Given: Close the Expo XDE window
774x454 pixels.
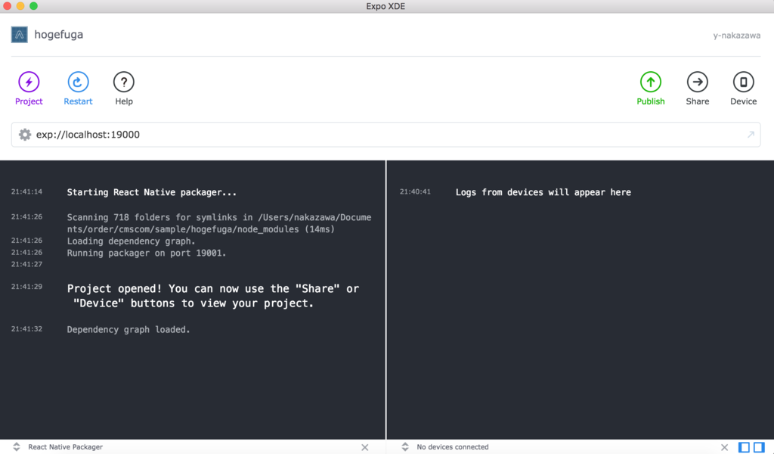Looking at the screenshot, I should [x=7, y=6].
